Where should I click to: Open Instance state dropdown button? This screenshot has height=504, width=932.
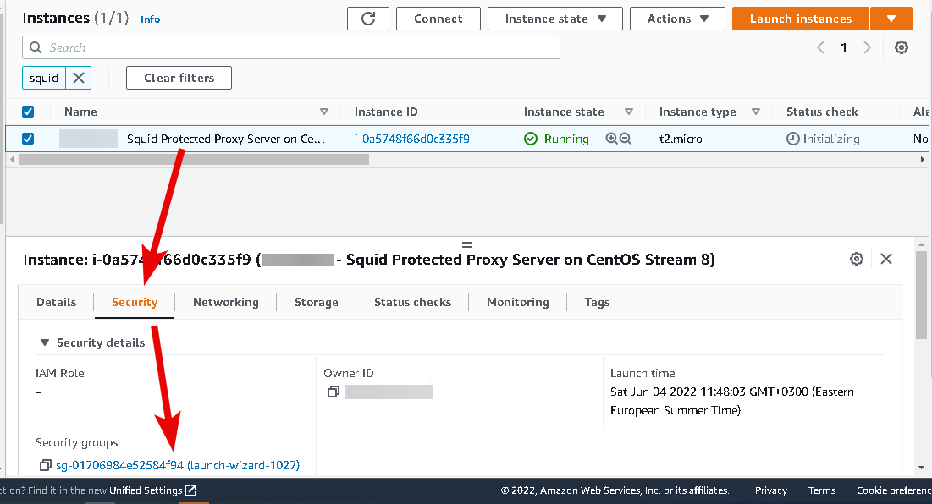555,19
